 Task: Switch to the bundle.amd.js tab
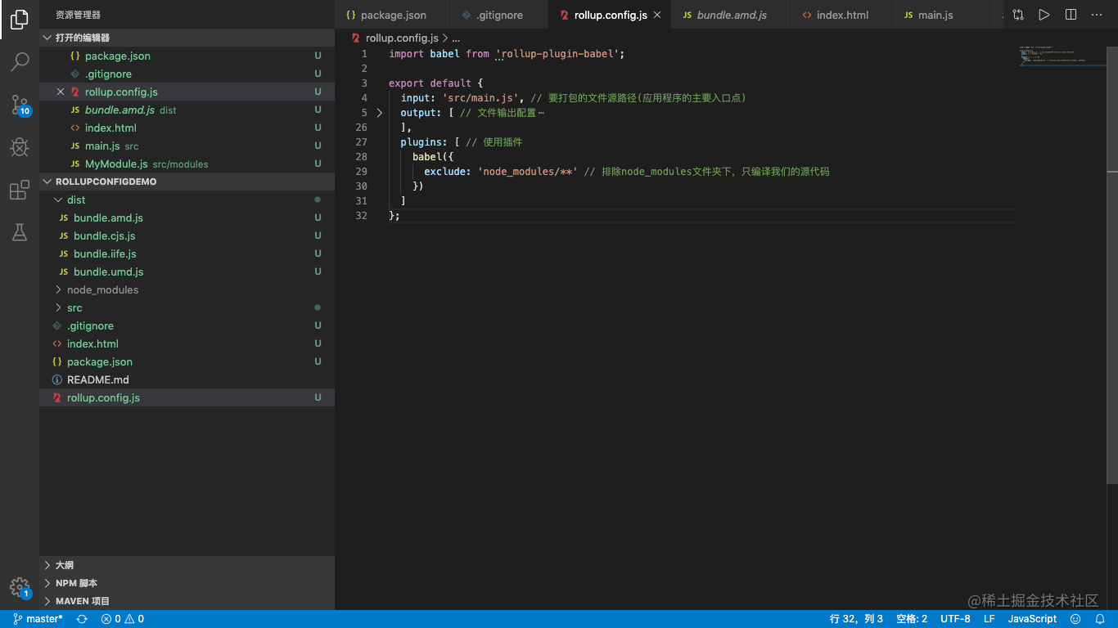(x=730, y=15)
